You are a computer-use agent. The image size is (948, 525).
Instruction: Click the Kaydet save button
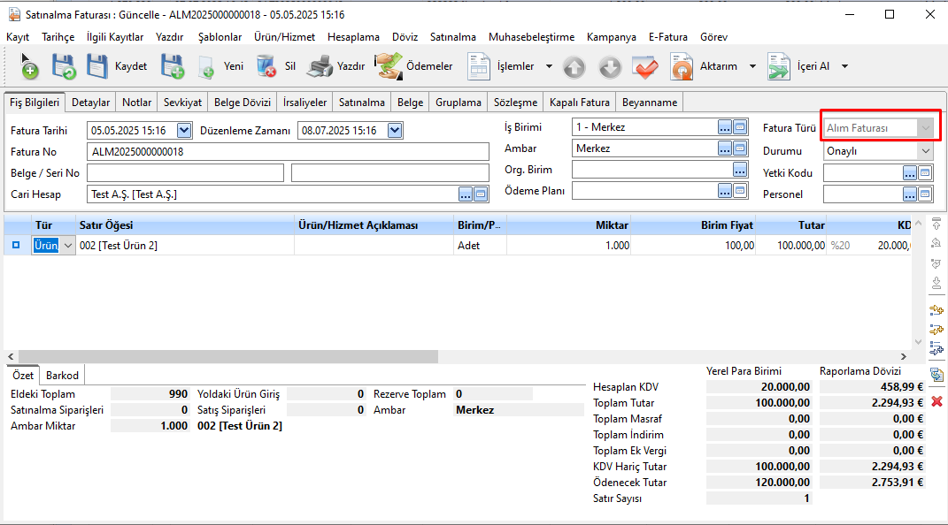117,66
